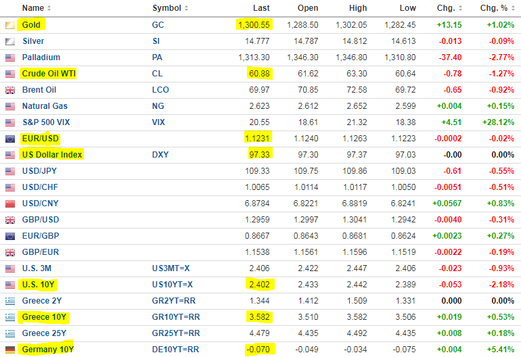This screenshot has height=357, width=521.
Task: Click the USD/CNY China flag icon
Action: tap(10, 204)
